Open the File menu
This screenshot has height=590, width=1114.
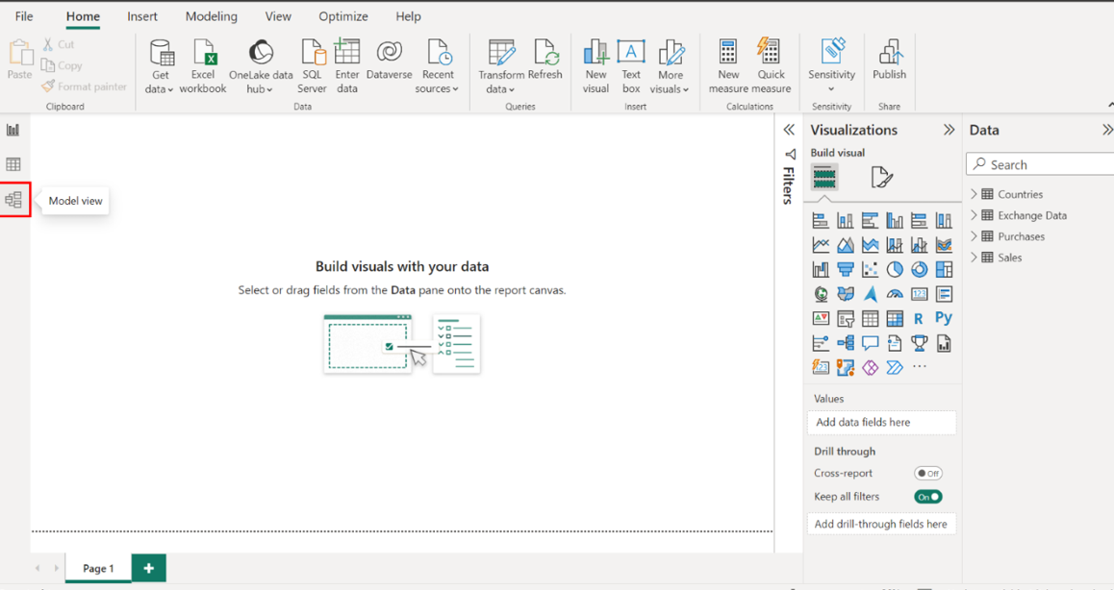pos(24,16)
